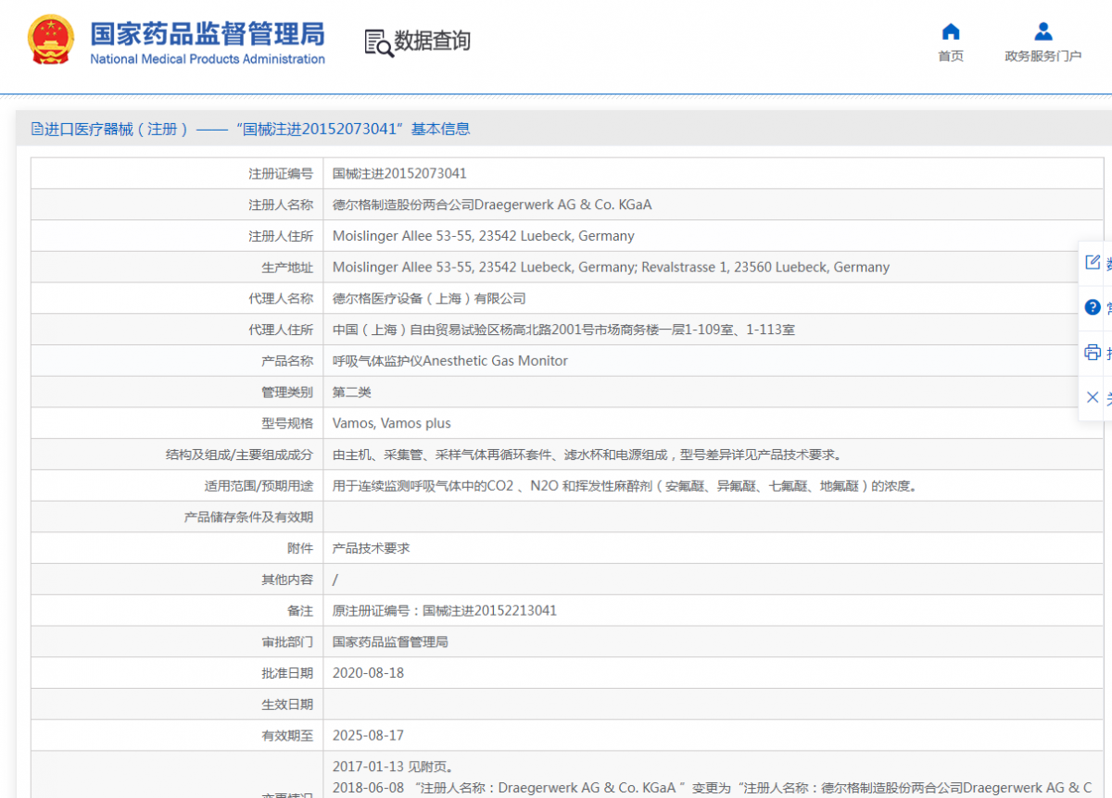Viewport: 1112px width, 798px height.
Task: Go to 首页 via house icon
Action: 950,31
